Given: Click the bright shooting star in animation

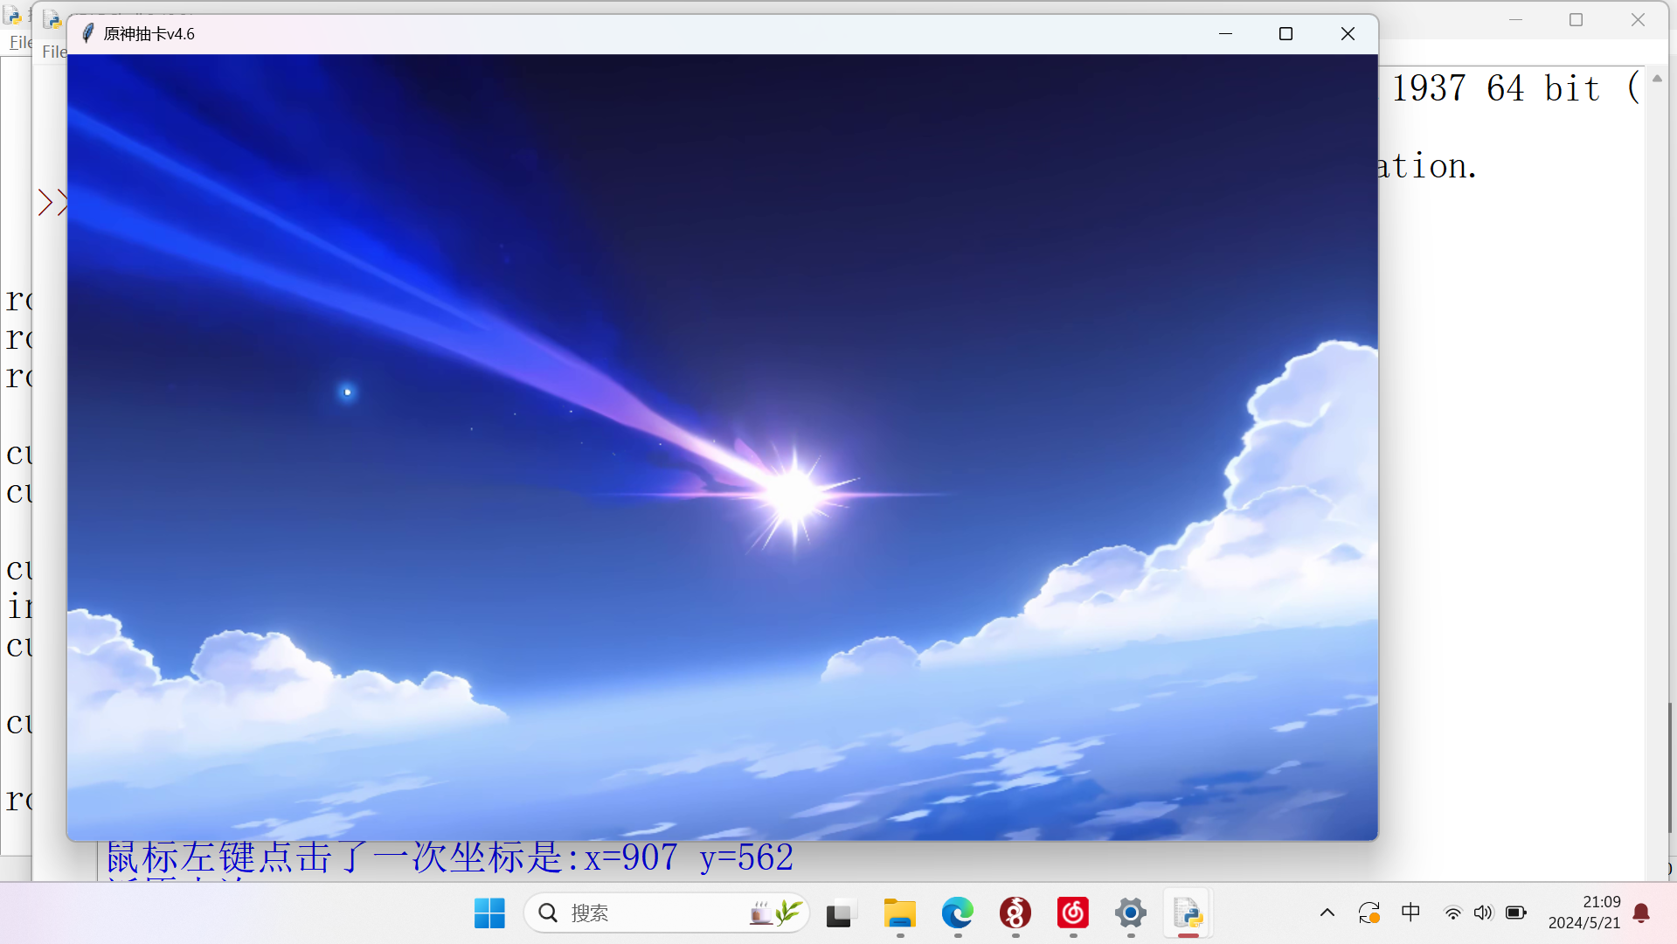Looking at the screenshot, I should click(793, 494).
